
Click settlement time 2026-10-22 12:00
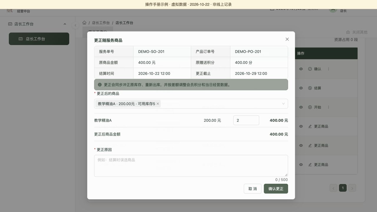click(x=154, y=73)
